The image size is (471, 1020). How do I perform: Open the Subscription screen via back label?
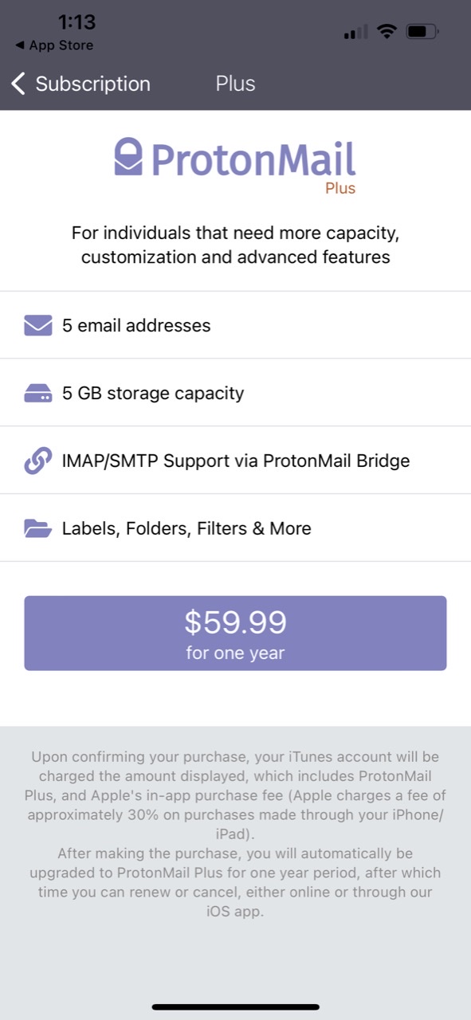point(93,83)
